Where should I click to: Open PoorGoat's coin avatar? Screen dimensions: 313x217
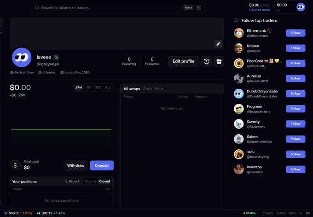coord(239,63)
